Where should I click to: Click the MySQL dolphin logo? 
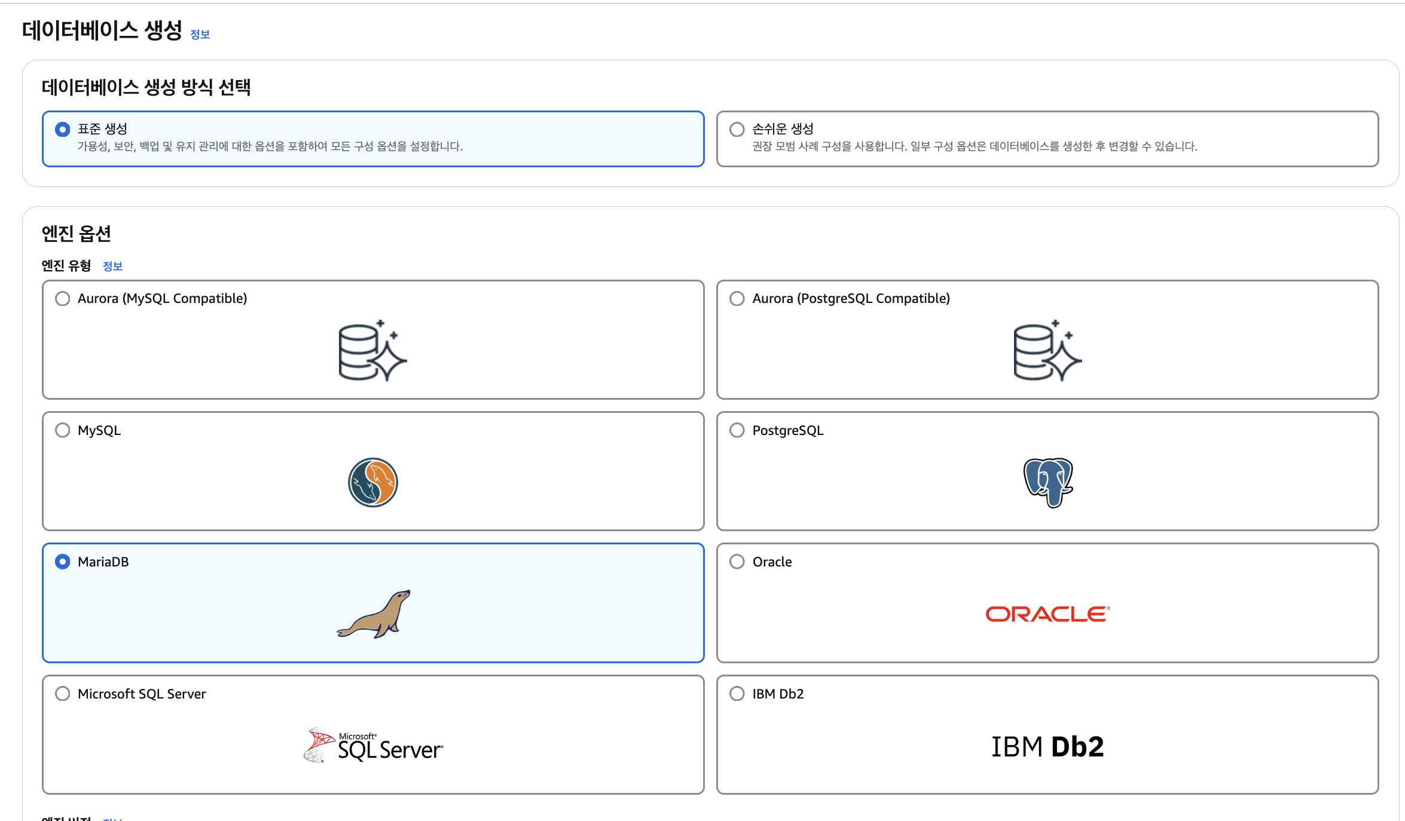(x=372, y=483)
